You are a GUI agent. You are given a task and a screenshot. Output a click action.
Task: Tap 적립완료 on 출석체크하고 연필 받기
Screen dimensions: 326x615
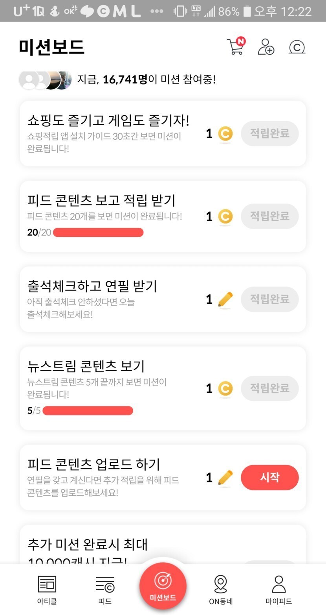tap(269, 299)
